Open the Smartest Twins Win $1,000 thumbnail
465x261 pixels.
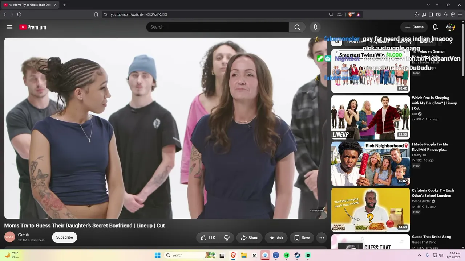(x=371, y=71)
